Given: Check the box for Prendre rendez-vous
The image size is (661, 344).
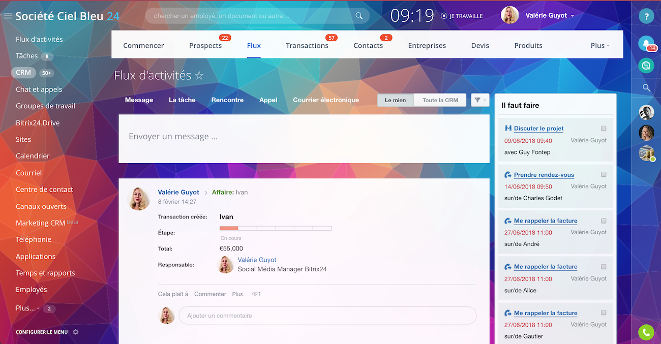Looking at the screenshot, I should [604, 175].
